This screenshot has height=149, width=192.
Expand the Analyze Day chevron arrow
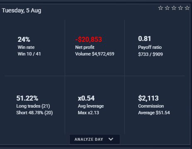pos(111,139)
